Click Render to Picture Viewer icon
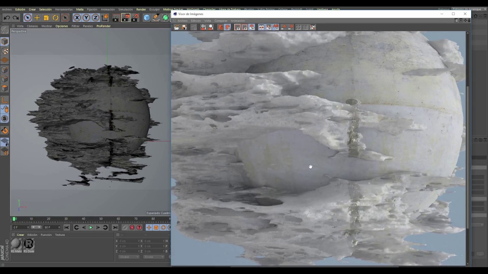Viewport: 488px width, 274px height. point(125,18)
